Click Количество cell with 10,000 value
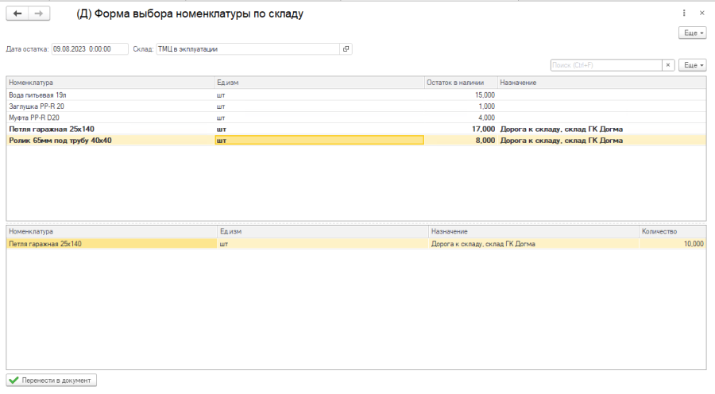This screenshot has height=394, width=715. click(x=671, y=244)
